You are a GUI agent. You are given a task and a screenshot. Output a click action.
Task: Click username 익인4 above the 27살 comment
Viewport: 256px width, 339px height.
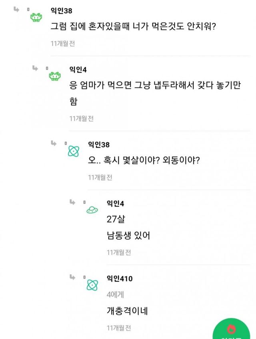pyautogui.click(x=116, y=204)
